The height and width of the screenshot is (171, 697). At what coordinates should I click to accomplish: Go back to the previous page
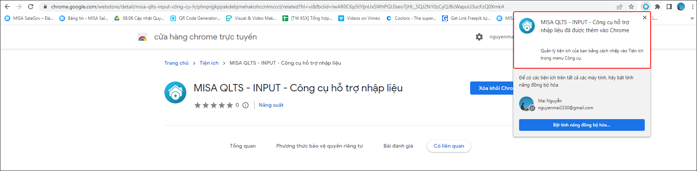[x=7, y=7]
